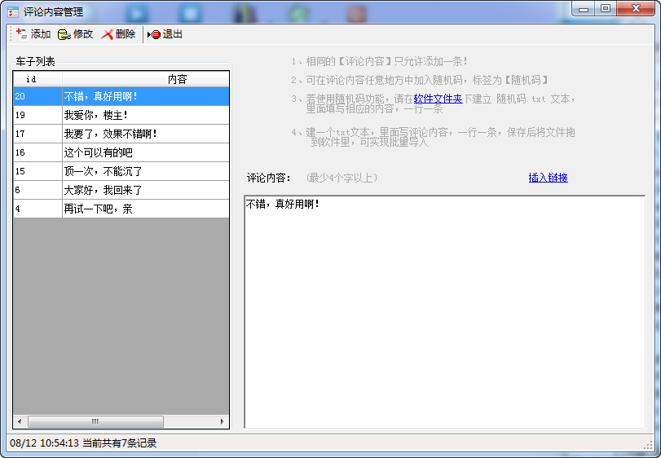Image resolution: width=661 pixels, height=458 pixels.
Task: Select the comment 我爱你，楼主！
Action: [146, 115]
